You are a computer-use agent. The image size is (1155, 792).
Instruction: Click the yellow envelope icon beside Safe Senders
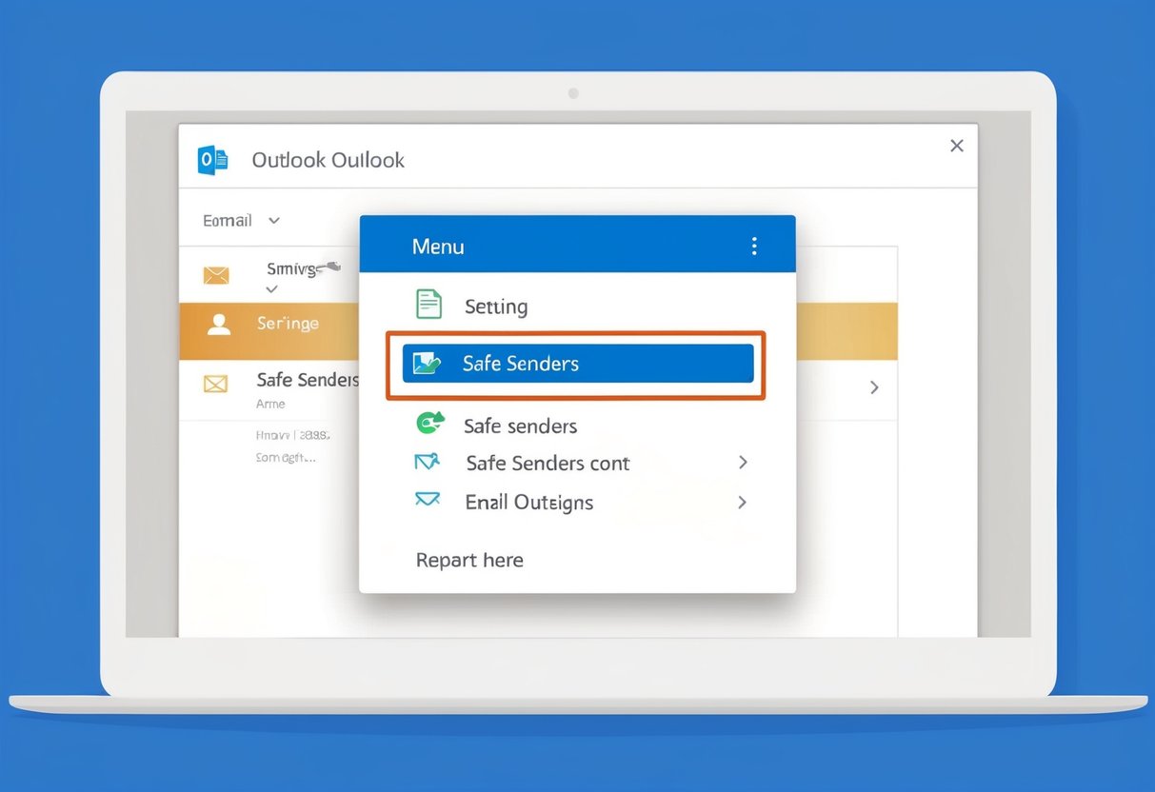point(216,383)
